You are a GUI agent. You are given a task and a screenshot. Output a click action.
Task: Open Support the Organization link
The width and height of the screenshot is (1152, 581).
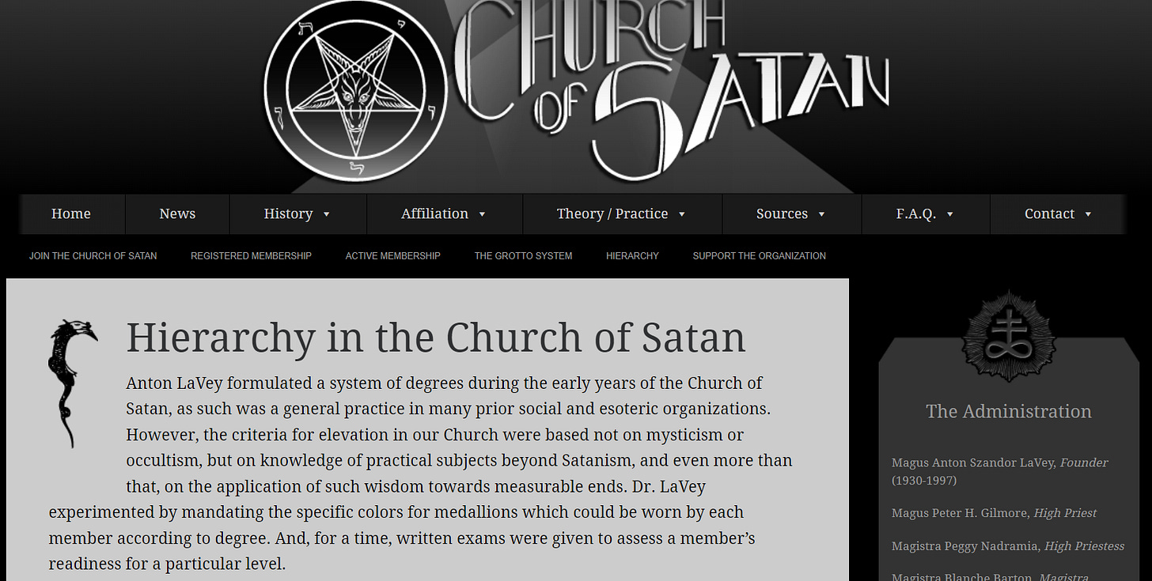click(x=760, y=256)
